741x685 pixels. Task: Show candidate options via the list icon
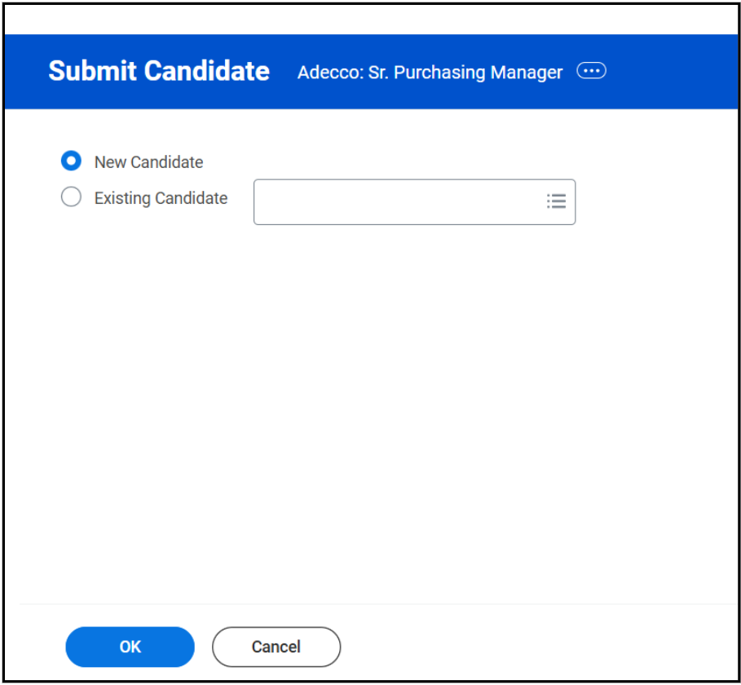[x=556, y=201]
